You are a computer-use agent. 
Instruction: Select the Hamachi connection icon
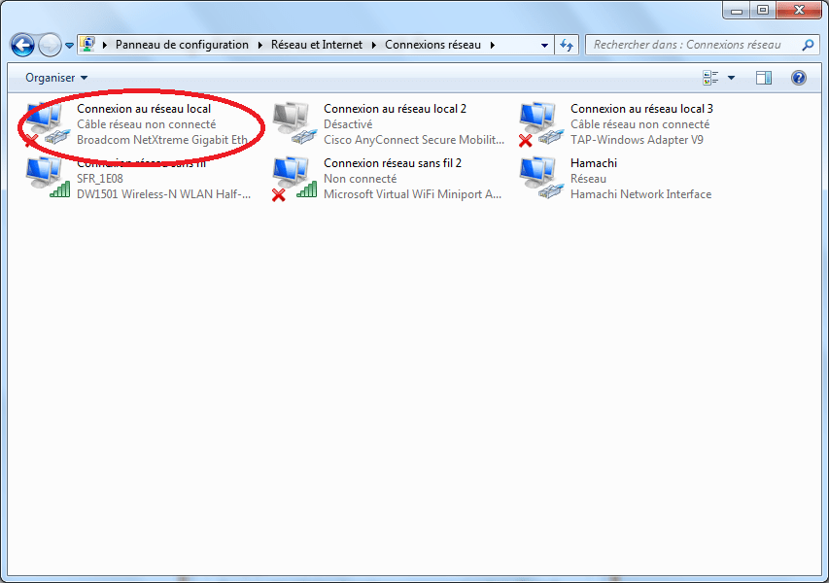tap(541, 178)
